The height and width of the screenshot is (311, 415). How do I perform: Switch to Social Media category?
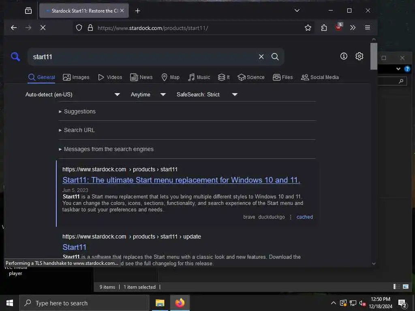320,77
